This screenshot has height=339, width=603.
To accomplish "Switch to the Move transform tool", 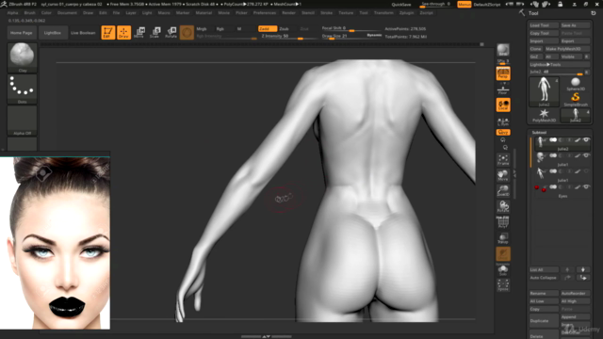I will (139, 32).
